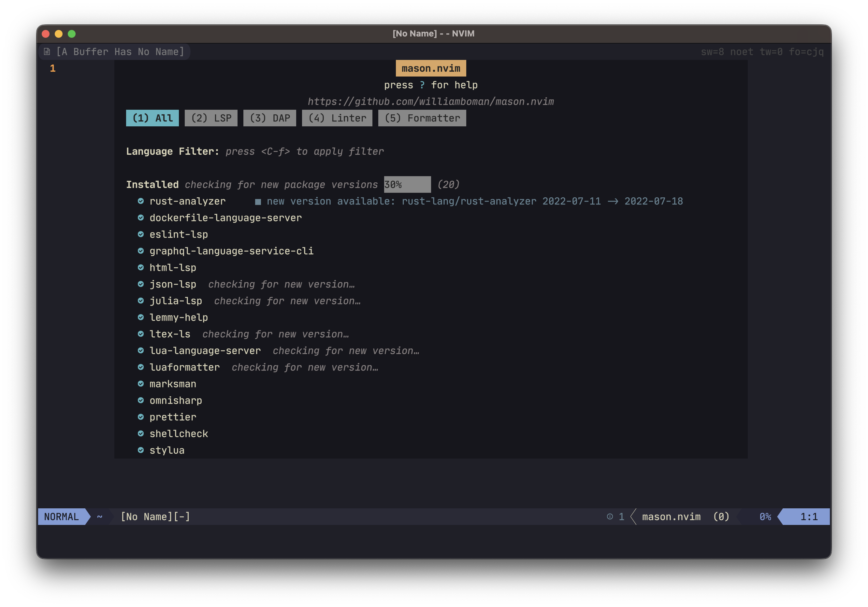Switch to the (2) LSP tab
The image size is (868, 607).
211,118
